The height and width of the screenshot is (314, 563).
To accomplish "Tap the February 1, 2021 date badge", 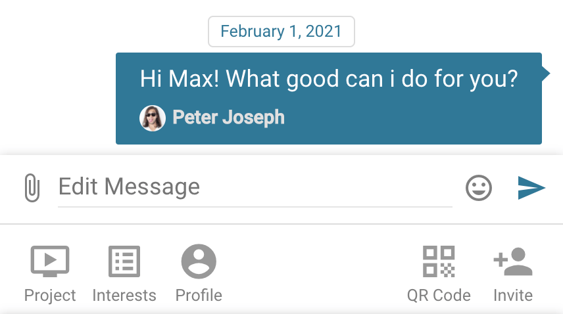I will pyautogui.click(x=281, y=32).
